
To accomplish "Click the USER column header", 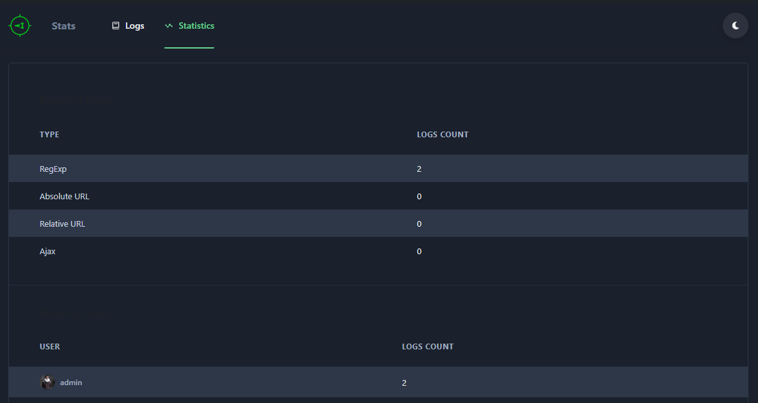I will tap(50, 347).
